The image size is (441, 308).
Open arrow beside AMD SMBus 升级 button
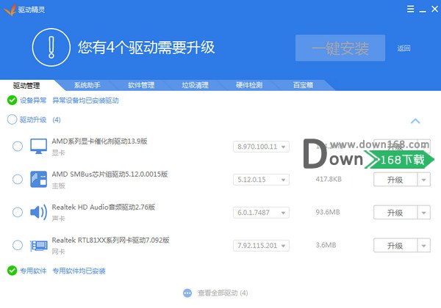[423, 180]
